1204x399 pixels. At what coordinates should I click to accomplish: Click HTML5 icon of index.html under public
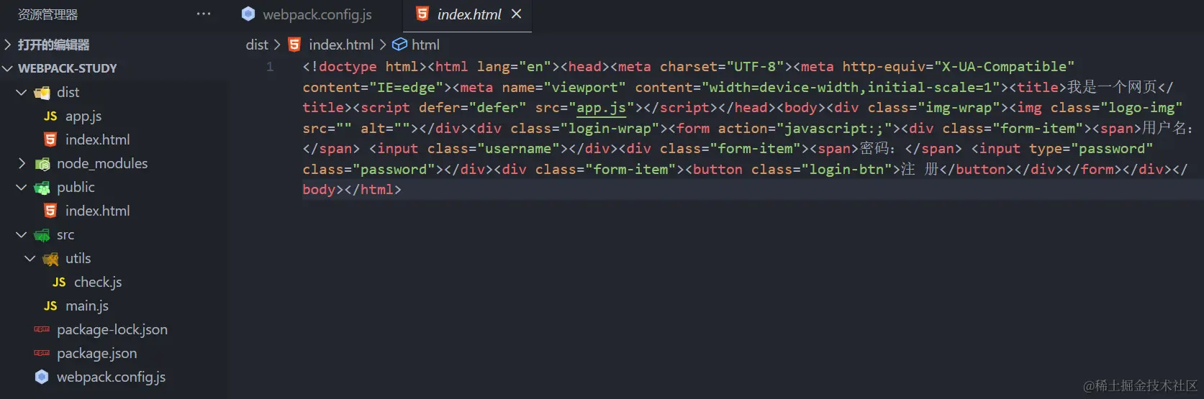click(50, 211)
